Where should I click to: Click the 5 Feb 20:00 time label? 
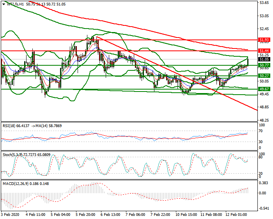point(85,214)
